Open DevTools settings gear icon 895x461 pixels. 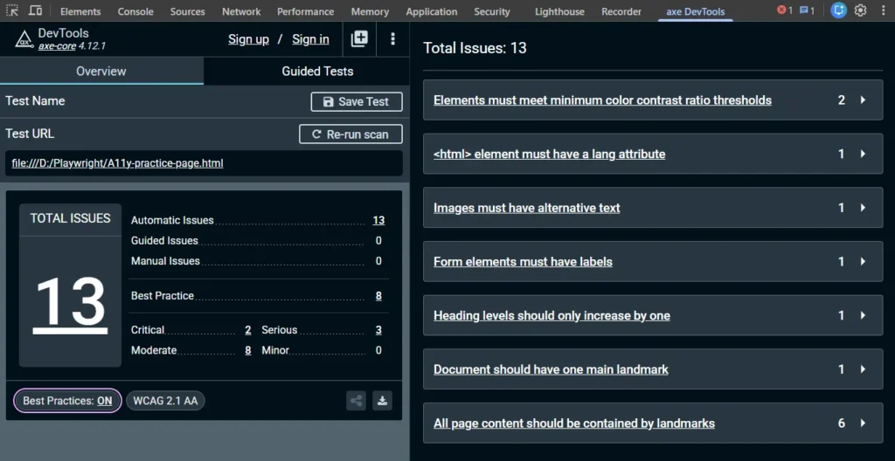pos(860,10)
